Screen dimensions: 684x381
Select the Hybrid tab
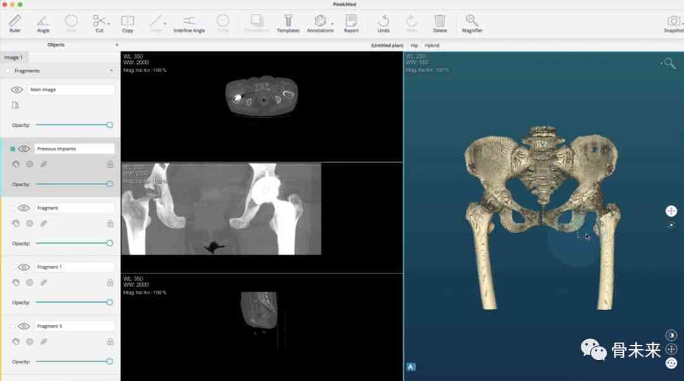click(432, 46)
